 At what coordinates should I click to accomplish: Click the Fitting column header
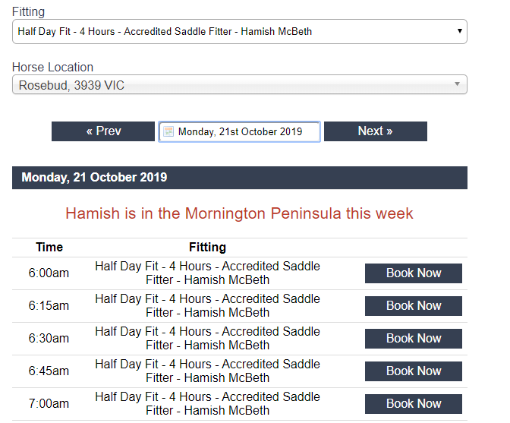(x=207, y=248)
